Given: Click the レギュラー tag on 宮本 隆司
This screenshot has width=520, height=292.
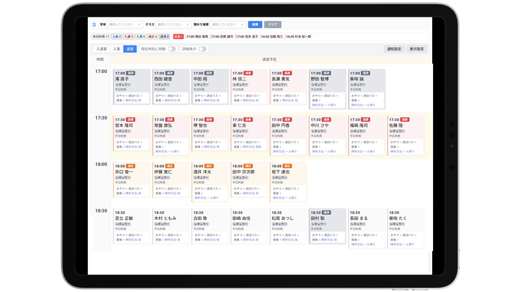Looking at the screenshot, I should [x=123, y=131].
